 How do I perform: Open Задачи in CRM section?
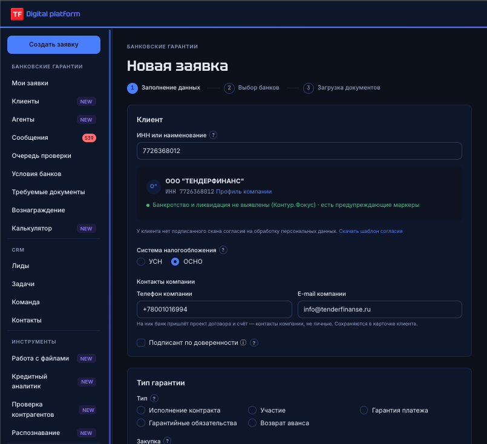pos(54,284)
